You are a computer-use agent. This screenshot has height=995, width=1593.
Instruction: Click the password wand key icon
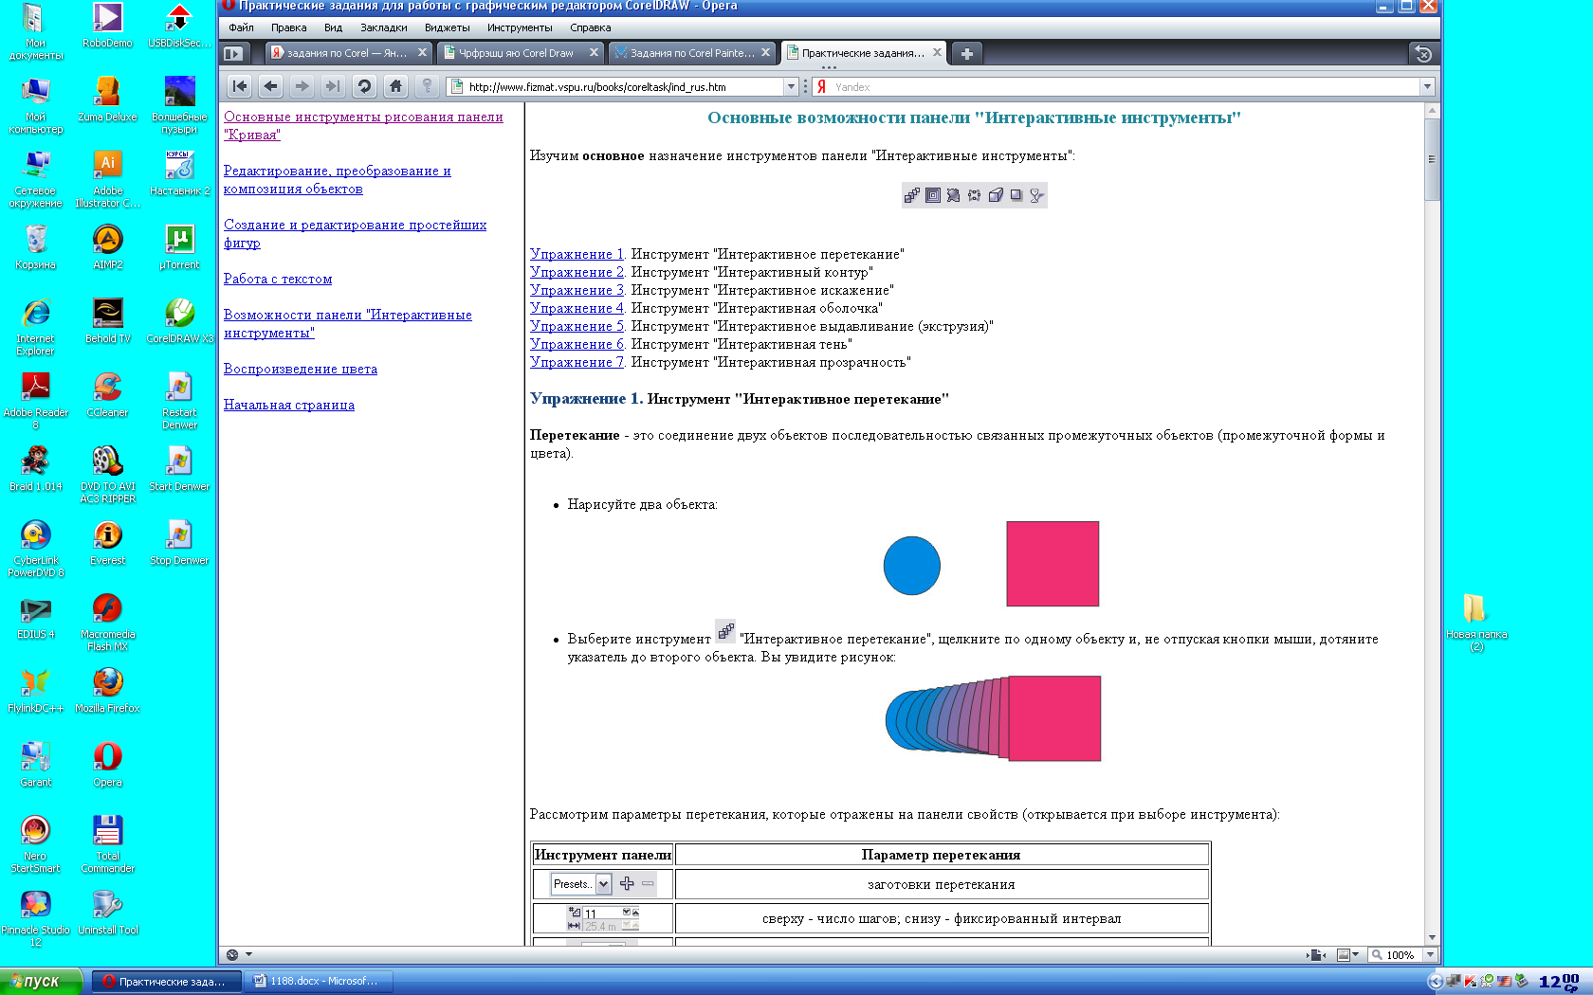tap(427, 86)
